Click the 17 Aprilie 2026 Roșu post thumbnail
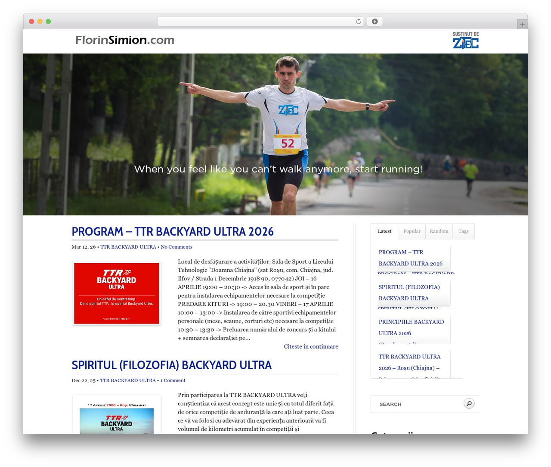 click(x=117, y=414)
